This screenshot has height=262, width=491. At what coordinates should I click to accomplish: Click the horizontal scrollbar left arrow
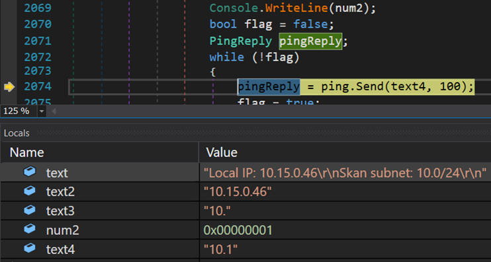coord(54,111)
